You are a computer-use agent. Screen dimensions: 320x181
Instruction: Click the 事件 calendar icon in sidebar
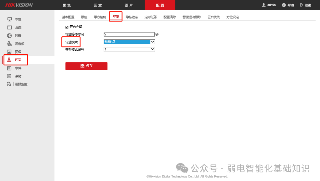pyautogui.click(x=9, y=68)
